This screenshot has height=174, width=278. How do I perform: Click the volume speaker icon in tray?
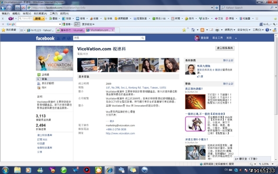241,170
